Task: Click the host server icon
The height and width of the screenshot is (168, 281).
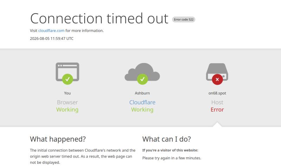Action: pyautogui.click(x=217, y=72)
